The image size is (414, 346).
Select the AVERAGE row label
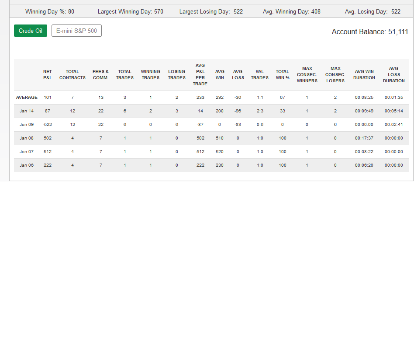pos(27,98)
